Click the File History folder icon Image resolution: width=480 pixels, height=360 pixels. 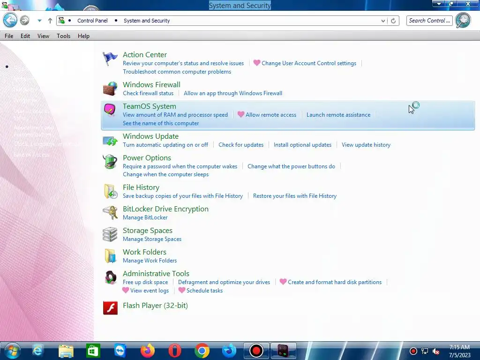click(110, 191)
